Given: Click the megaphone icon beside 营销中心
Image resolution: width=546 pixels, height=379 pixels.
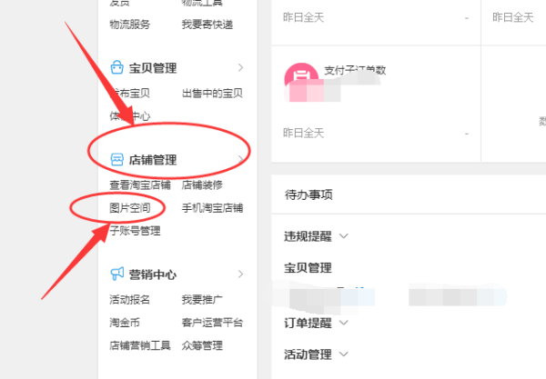Looking at the screenshot, I should coord(116,274).
